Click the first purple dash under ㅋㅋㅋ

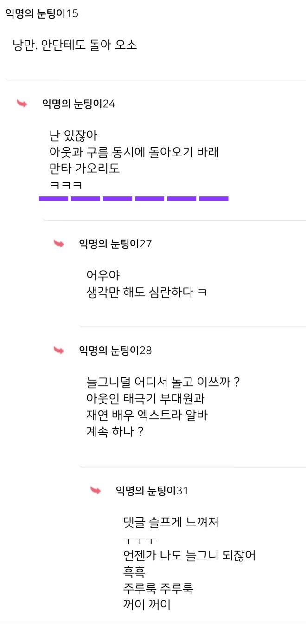pos(53,199)
